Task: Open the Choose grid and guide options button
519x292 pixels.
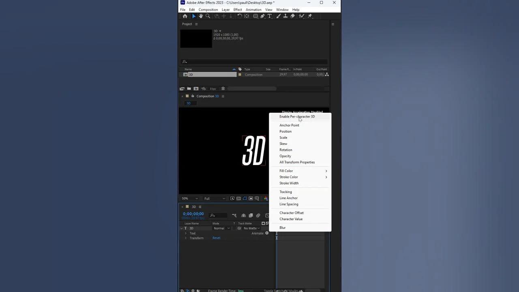Action: pos(257,199)
